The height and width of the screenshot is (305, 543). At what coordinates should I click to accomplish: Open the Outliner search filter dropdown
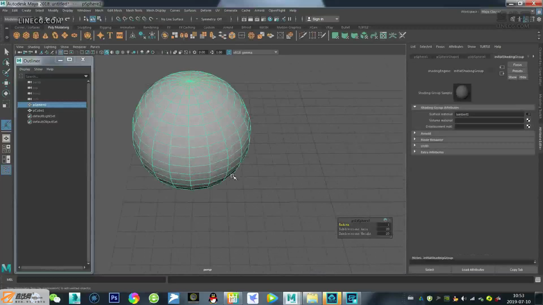pyautogui.click(x=86, y=76)
